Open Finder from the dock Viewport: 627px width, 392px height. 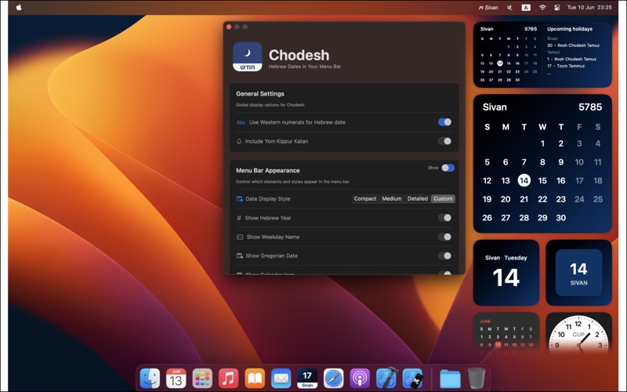(150, 378)
